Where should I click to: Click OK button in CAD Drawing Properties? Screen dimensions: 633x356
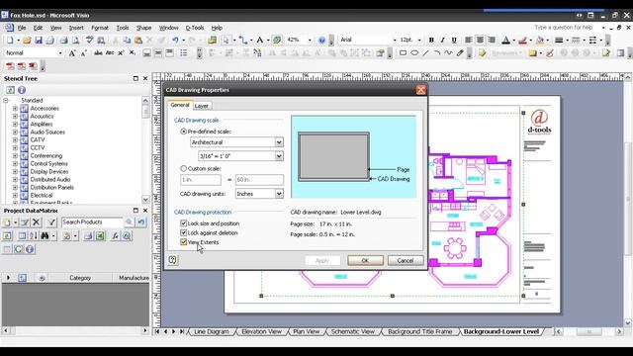tap(365, 260)
